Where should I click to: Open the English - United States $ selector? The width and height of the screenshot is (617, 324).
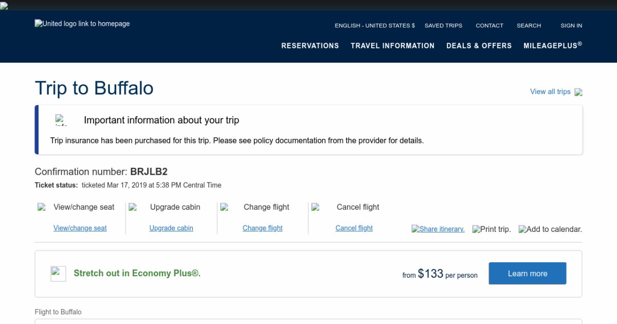pyautogui.click(x=374, y=26)
